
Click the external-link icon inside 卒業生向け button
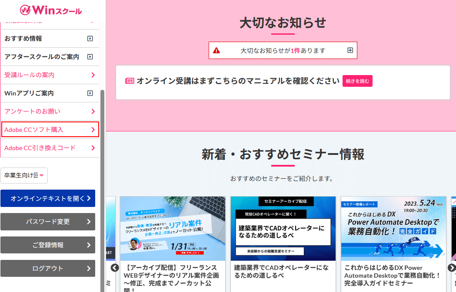click(x=36, y=175)
